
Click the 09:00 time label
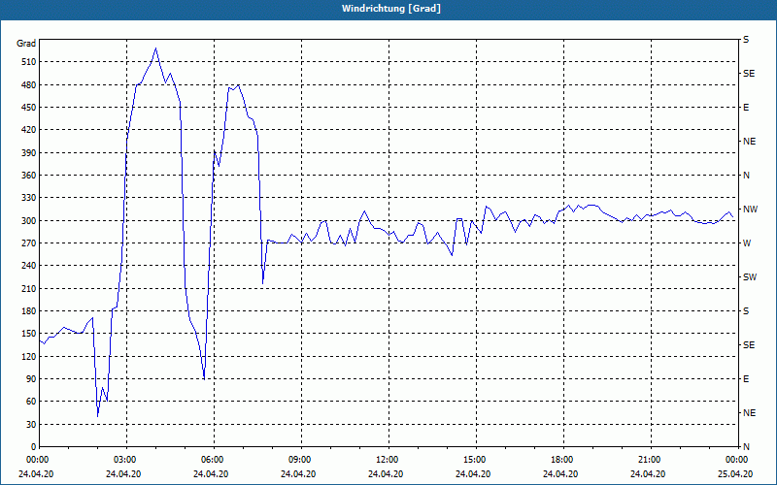click(x=298, y=459)
